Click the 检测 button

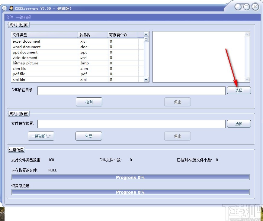click(x=89, y=102)
